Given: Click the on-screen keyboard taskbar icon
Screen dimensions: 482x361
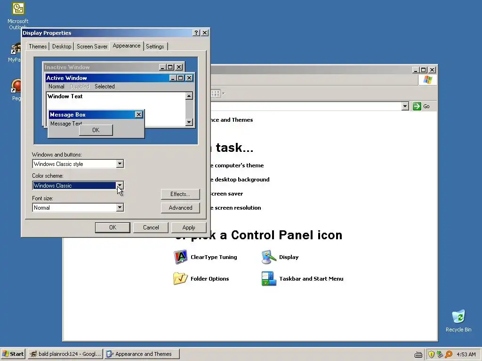Looking at the screenshot, I should [418, 354].
